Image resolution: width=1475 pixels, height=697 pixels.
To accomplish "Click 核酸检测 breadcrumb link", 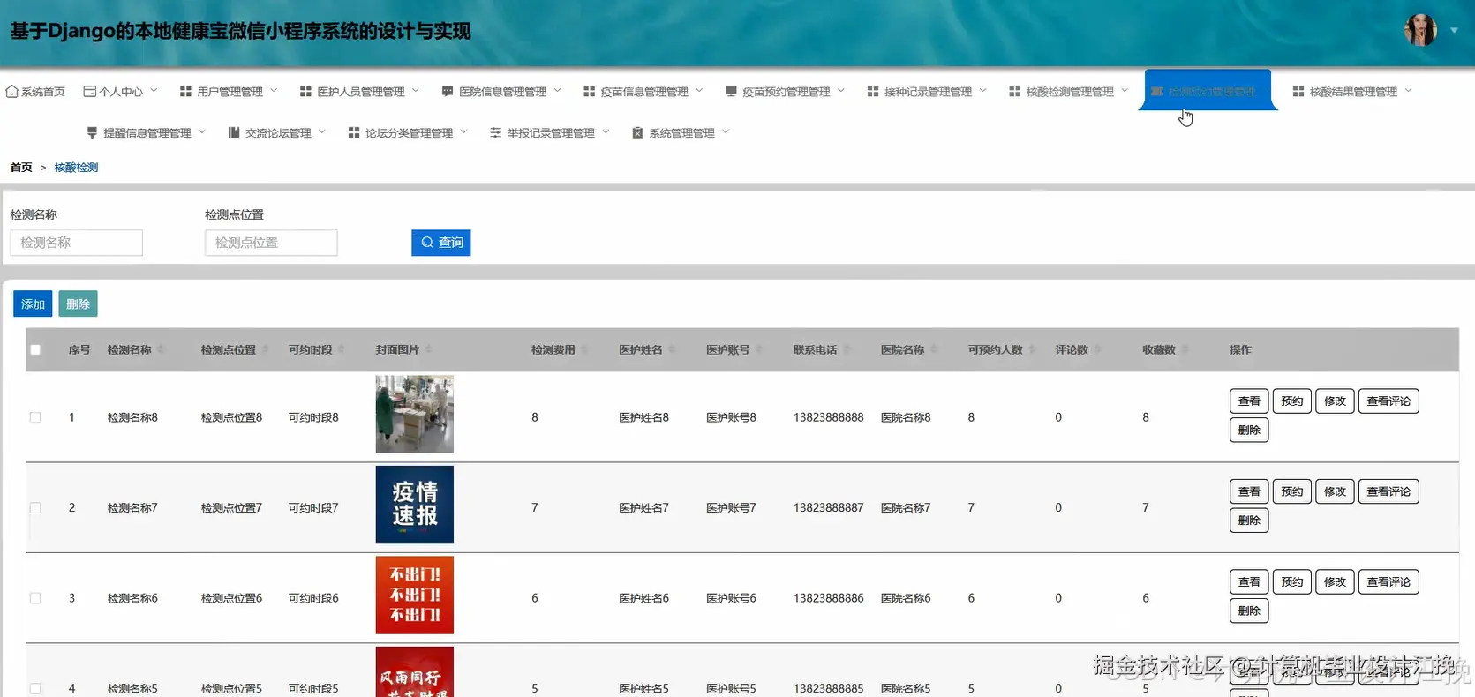I will pyautogui.click(x=76, y=168).
